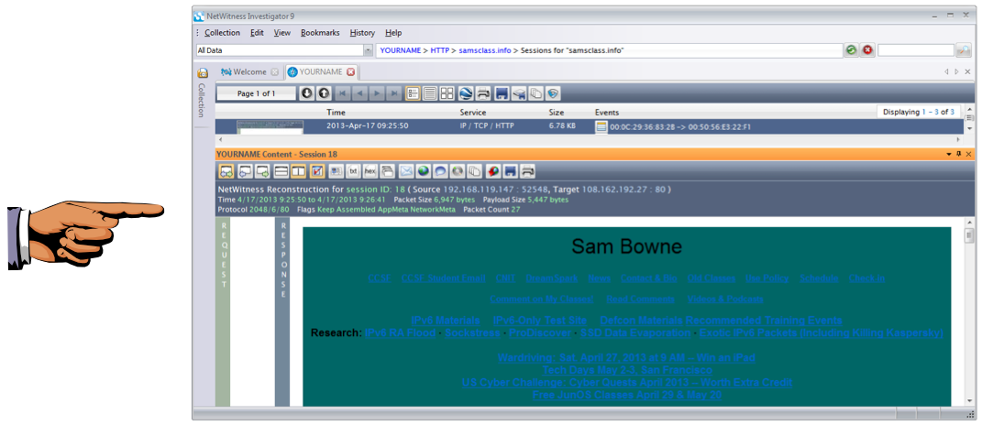Open the History menu

(x=362, y=33)
